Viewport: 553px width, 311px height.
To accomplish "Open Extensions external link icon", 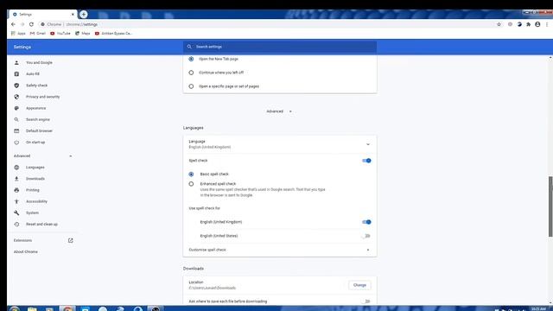I will pyautogui.click(x=71, y=240).
